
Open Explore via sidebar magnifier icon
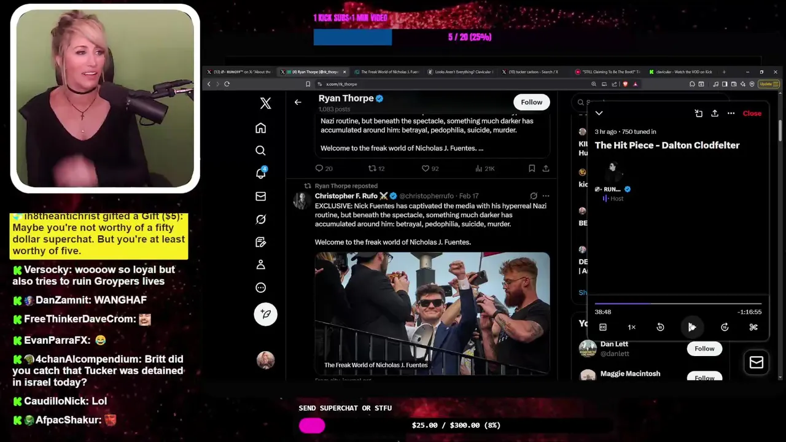261,150
